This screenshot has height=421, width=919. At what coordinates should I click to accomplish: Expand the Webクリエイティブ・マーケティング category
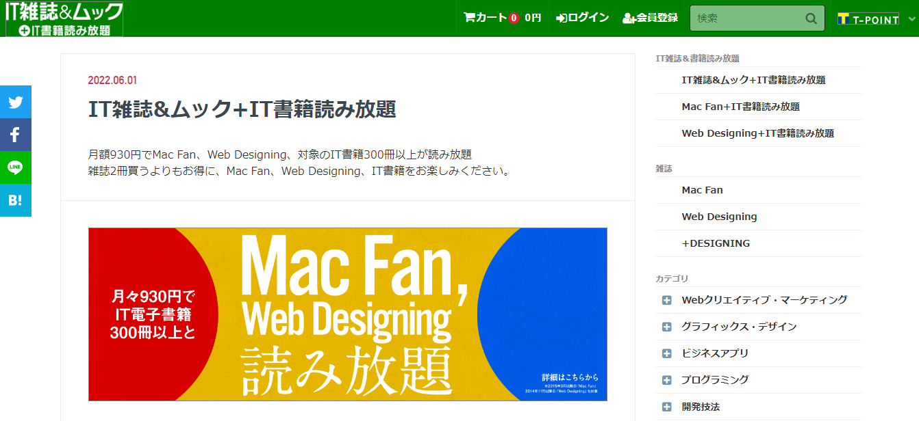point(667,299)
